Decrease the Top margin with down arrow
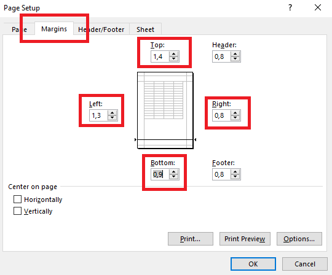The height and width of the screenshot is (275, 332). click(x=174, y=59)
